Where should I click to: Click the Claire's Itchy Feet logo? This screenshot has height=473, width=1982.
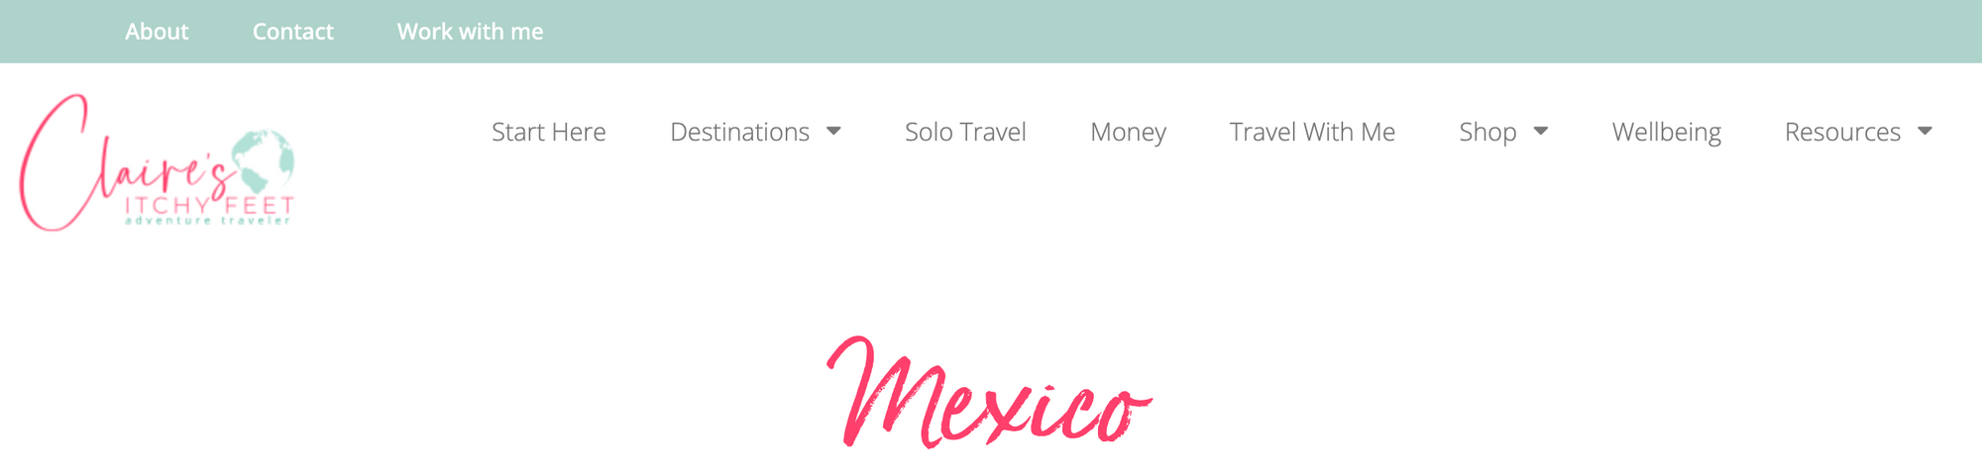tap(158, 163)
